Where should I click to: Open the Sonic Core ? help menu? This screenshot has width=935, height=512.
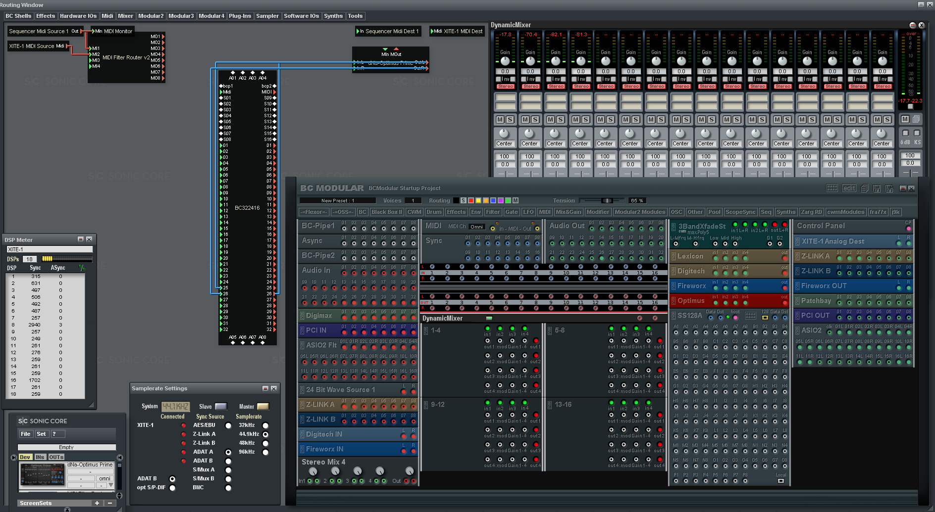57,434
